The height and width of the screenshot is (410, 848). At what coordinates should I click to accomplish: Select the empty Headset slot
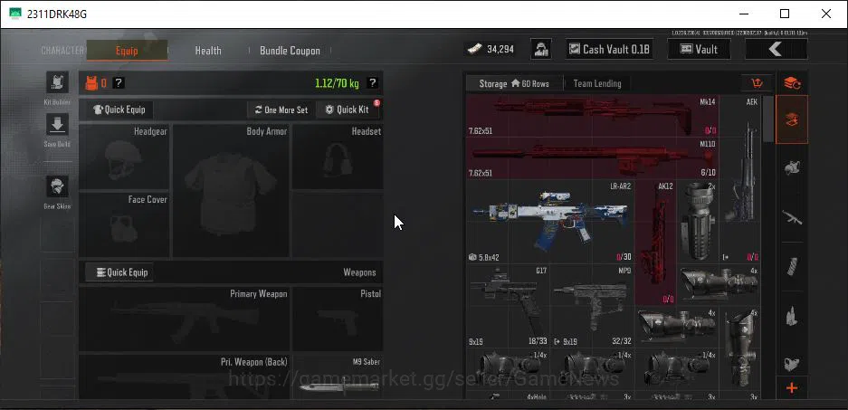click(x=338, y=157)
